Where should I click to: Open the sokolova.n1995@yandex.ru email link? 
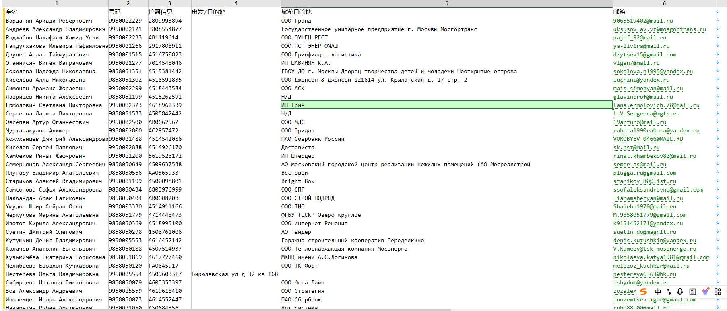(653, 71)
